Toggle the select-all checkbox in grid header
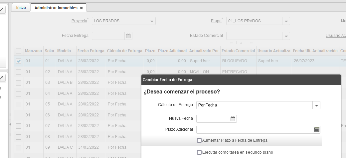This screenshot has width=346, height=158. [19, 51]
